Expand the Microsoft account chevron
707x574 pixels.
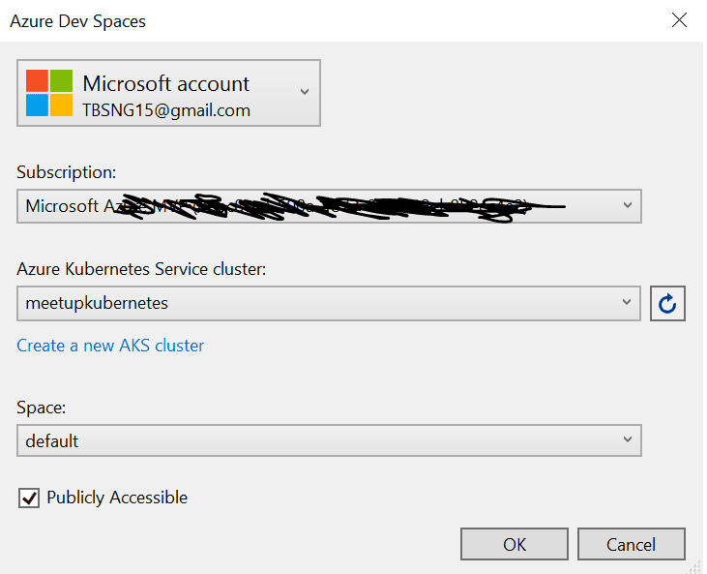pyautogui.click(x=304, y=92)
